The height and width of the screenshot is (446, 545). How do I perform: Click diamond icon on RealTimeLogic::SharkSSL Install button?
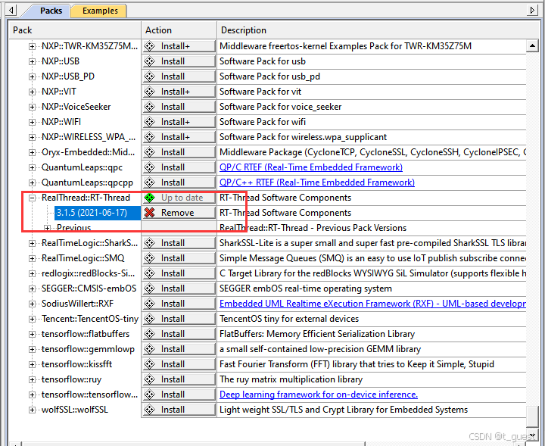click(x=149, y=243)
